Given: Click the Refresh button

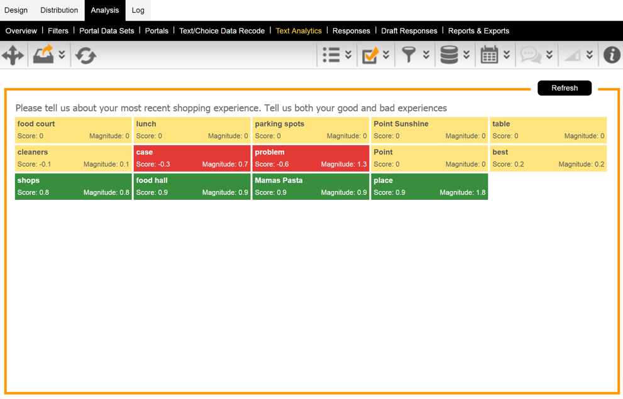Looking at the screenshot, I should 564,88.
